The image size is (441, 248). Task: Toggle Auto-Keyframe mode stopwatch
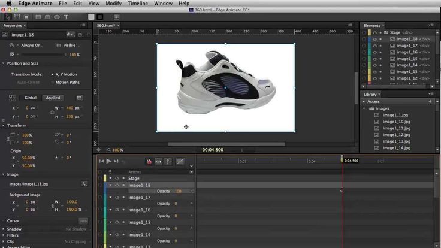(149, 161)
